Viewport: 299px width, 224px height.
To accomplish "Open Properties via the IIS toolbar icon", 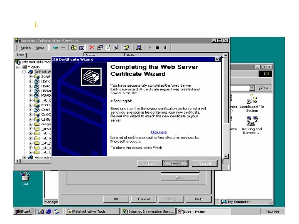I will coord(100,48).
